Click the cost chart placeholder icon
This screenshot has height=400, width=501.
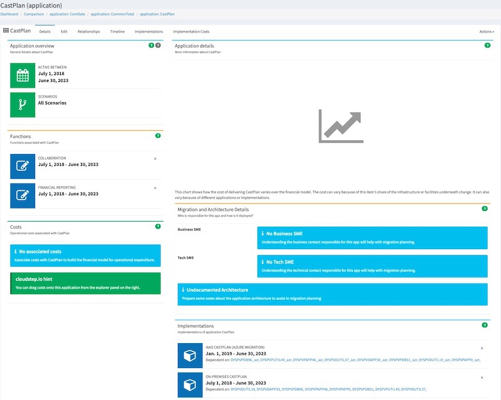point(341,126)
